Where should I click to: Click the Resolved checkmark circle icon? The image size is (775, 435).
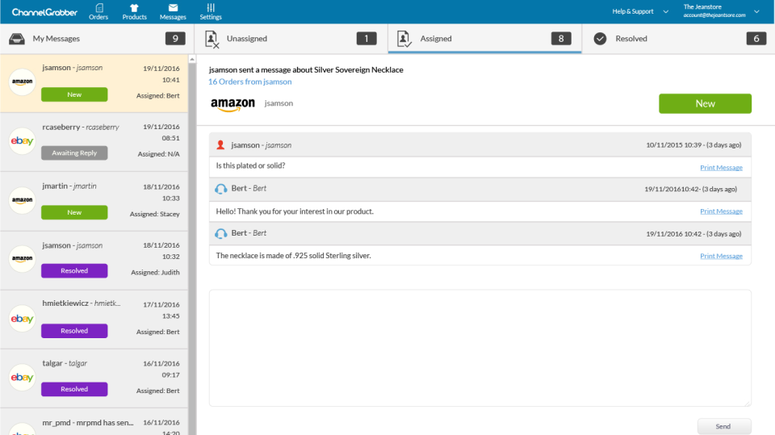(x=600, y=39)
